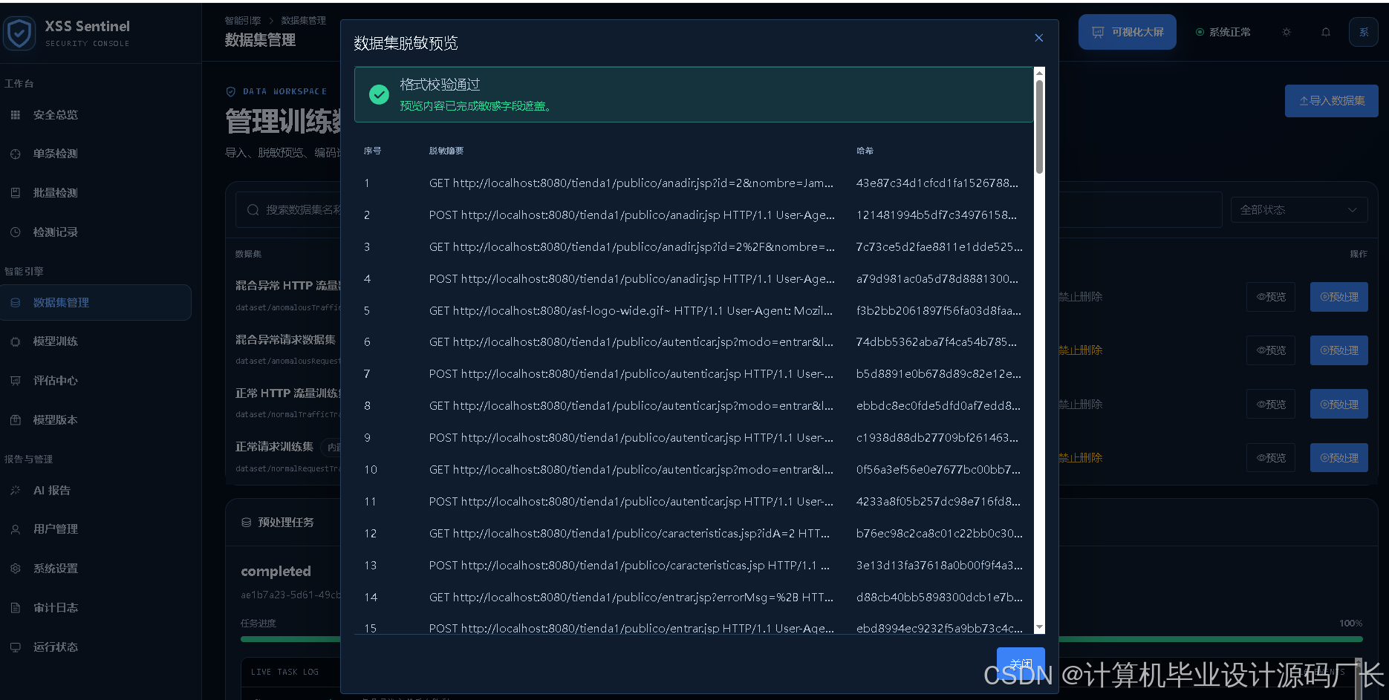Open the 全部状态 filter dropdown

coord(1299,210)
